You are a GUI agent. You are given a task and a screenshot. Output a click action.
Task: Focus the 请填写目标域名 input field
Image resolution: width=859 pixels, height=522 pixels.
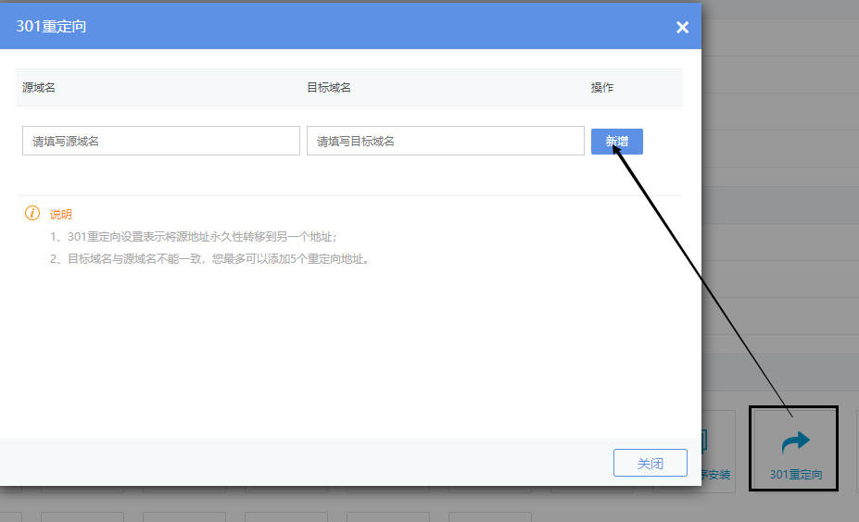pyautogui.click(x=445, y=142)
